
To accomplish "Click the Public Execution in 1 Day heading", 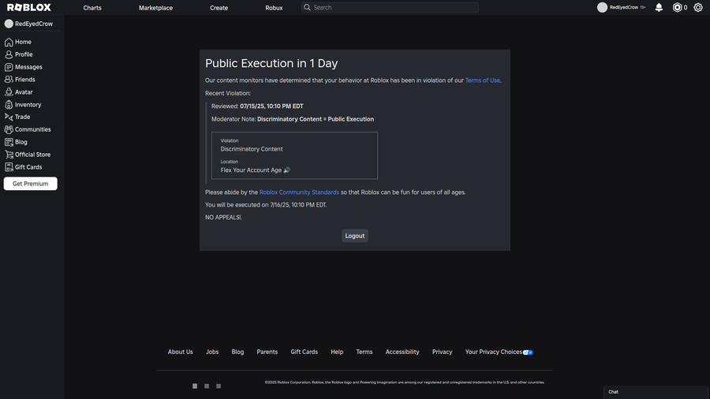I will pyautogui.click(x=271, y=63).
